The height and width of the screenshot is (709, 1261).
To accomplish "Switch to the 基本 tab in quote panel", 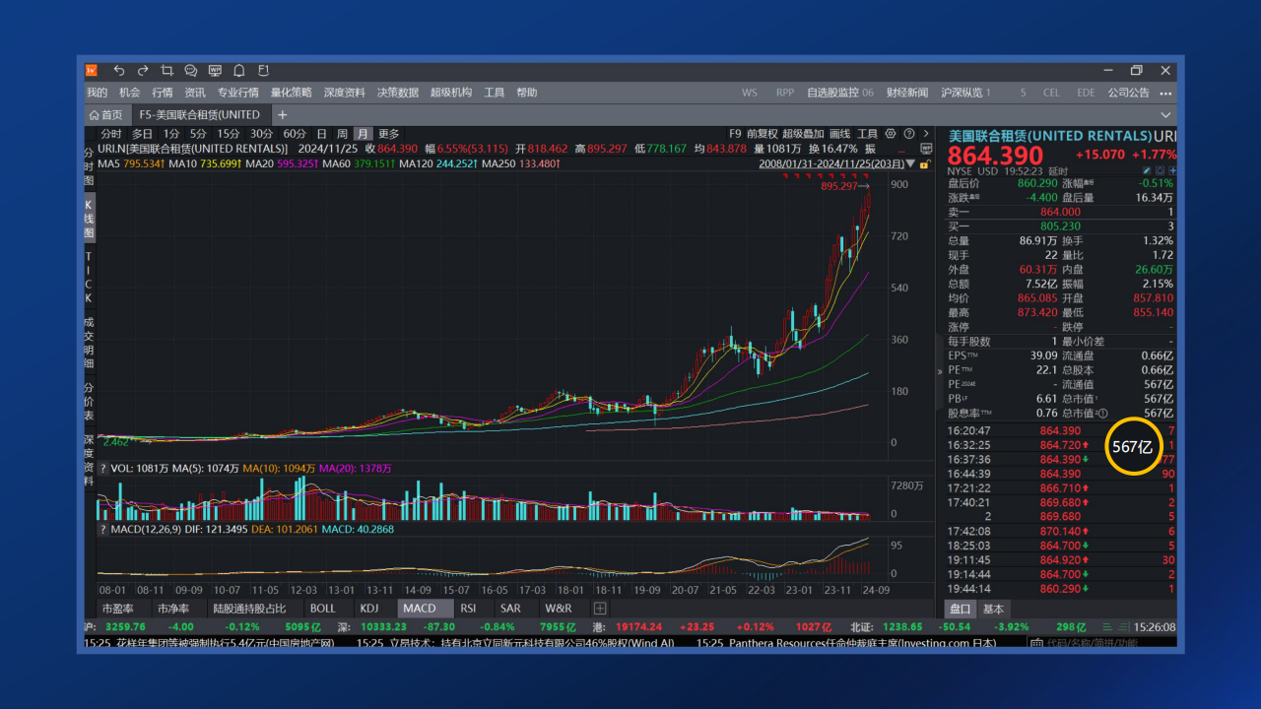I will point(993,609).
